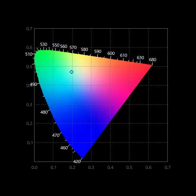Pick the green area below 530
Viewport: 196px width, 196px height.
point(43,55)
